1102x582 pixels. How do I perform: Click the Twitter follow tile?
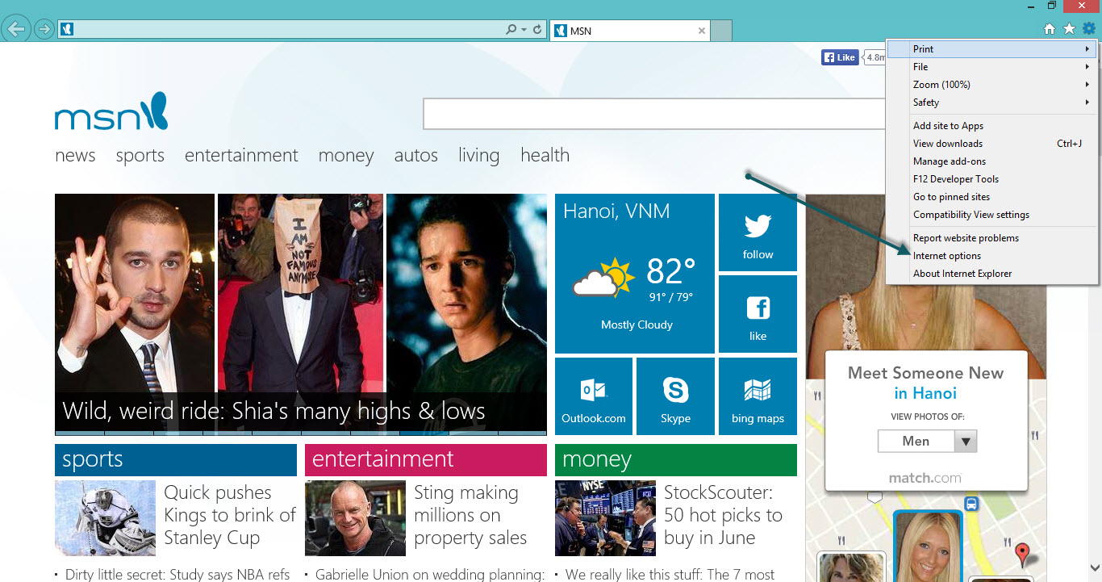click(758, 232)
